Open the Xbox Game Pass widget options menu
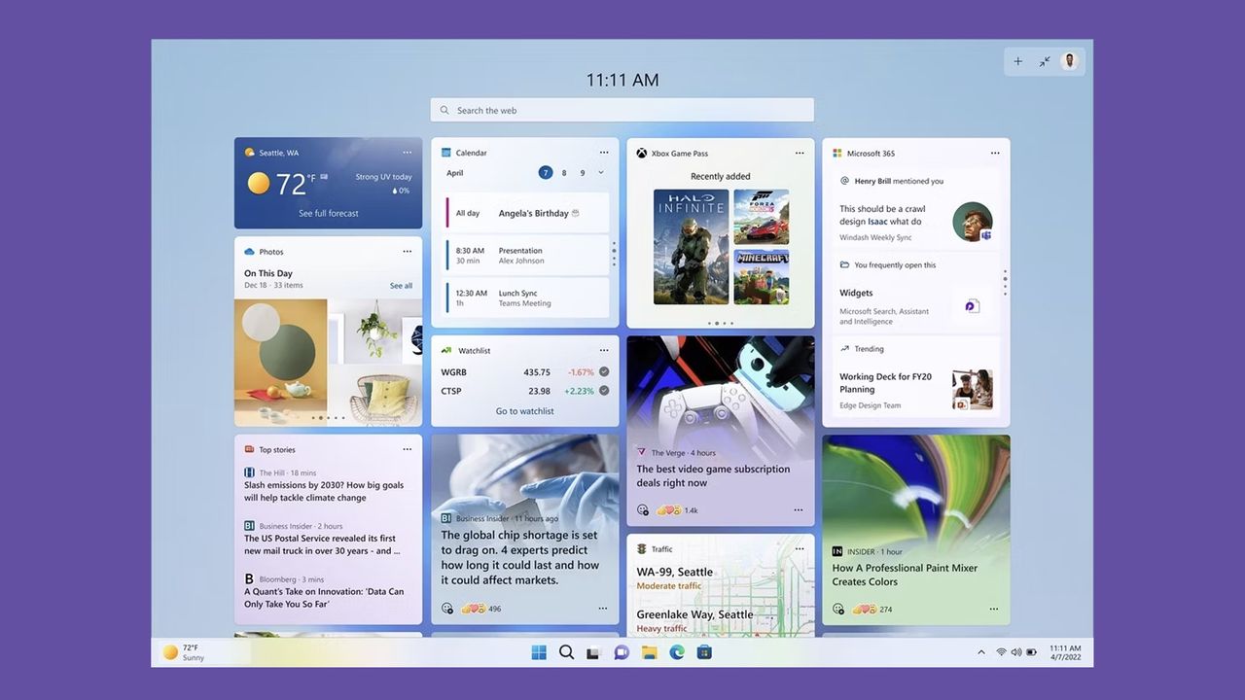 (800, 152)
